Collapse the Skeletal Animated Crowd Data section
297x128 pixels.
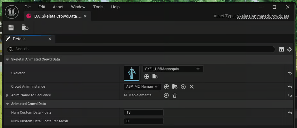[7, 60]
